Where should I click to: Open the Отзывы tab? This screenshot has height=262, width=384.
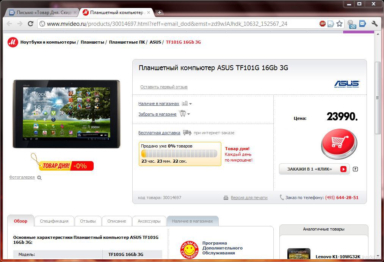(88, 221)
